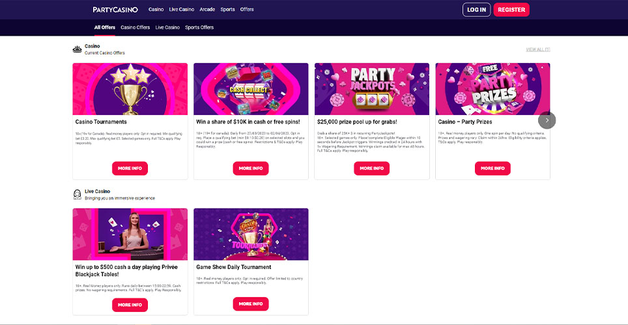This screenshot has height=325, width=628.
Task: Click the LOG IN button
Action: pos(476,10)
